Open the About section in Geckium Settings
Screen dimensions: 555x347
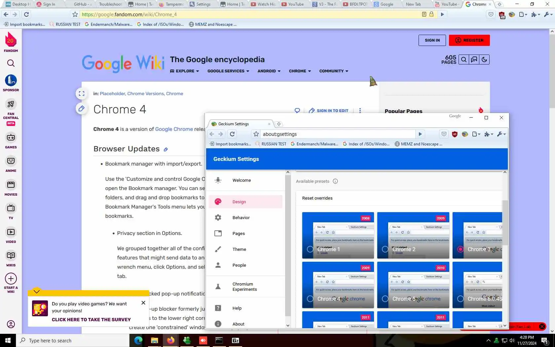(x=245, y=324)
